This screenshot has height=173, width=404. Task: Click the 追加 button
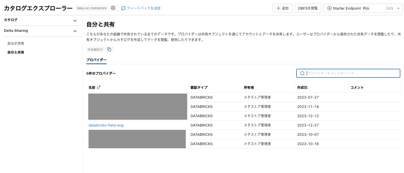(x=282, y=8)
